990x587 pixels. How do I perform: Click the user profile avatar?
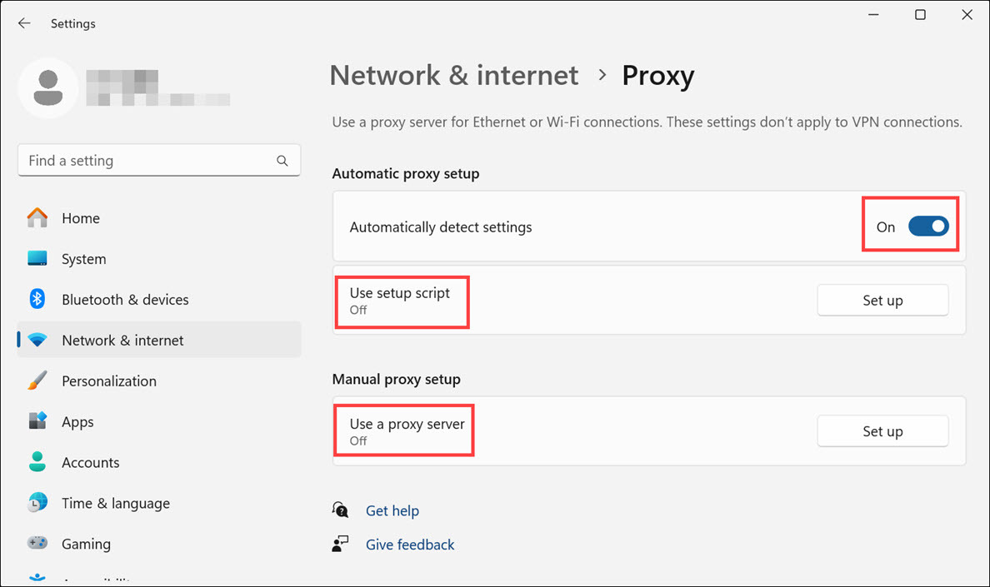click(48, 88)
